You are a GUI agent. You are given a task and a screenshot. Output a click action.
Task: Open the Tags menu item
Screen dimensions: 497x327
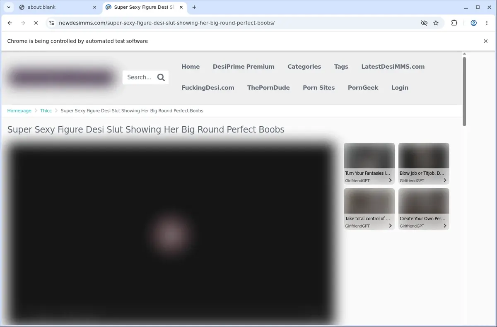[341, 67]
